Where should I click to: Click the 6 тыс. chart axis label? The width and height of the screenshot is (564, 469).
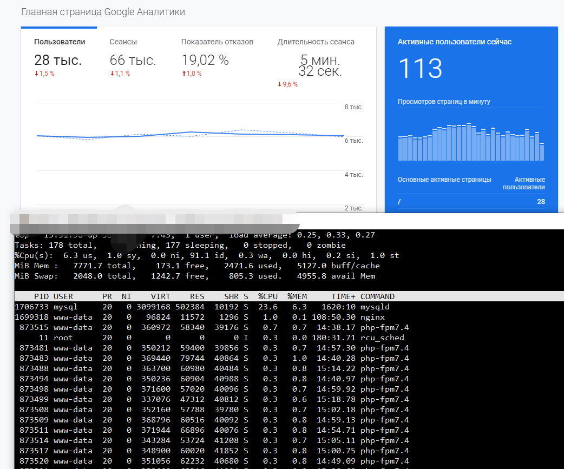(353, 141)
